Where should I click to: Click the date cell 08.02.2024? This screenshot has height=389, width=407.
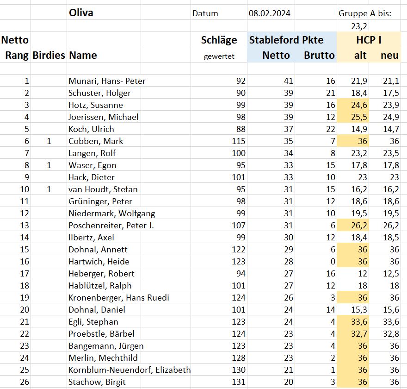[270, 13]
